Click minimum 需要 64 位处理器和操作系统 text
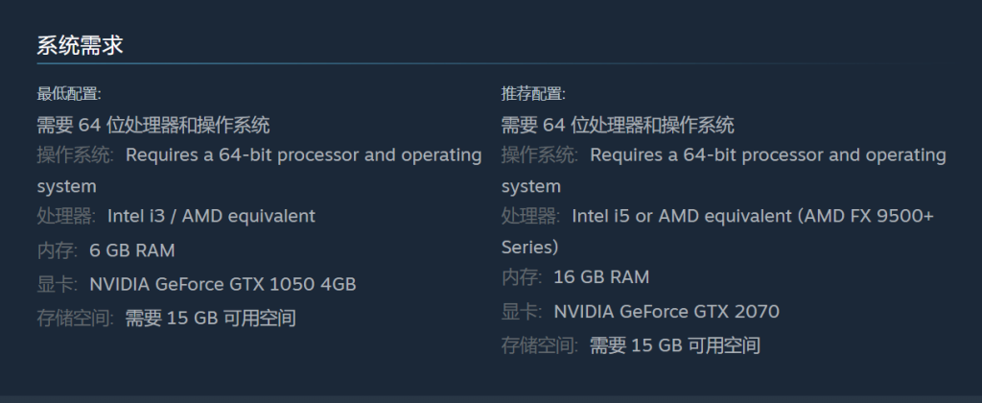The width and height of the screenshot is (982, 403). click(153, 125)
